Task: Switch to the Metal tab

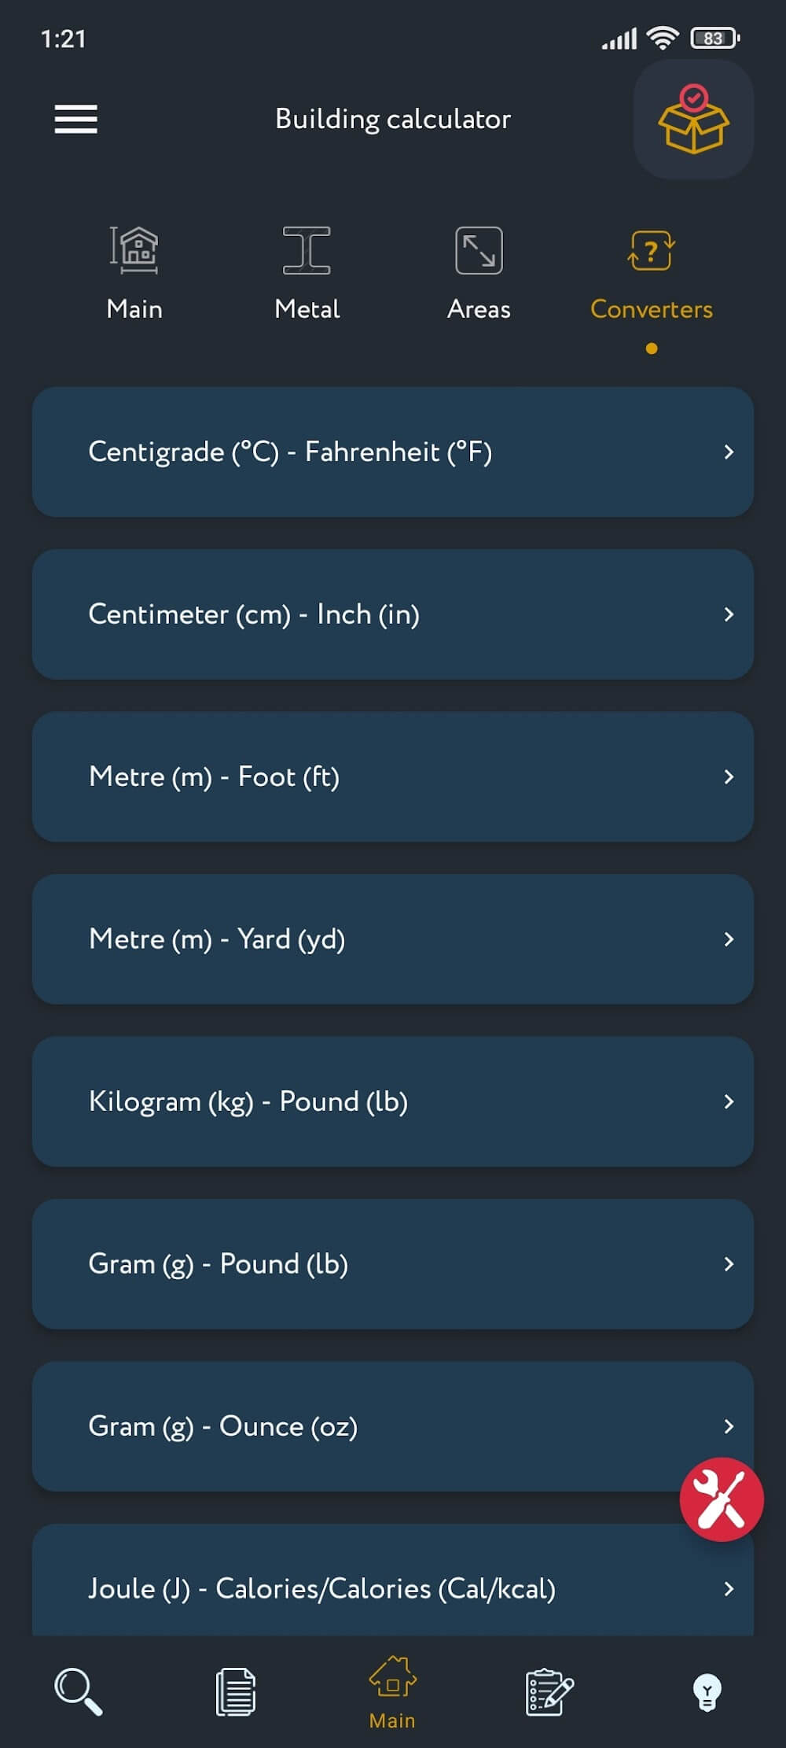Action: pyautogui.click(x=307, y=272)
